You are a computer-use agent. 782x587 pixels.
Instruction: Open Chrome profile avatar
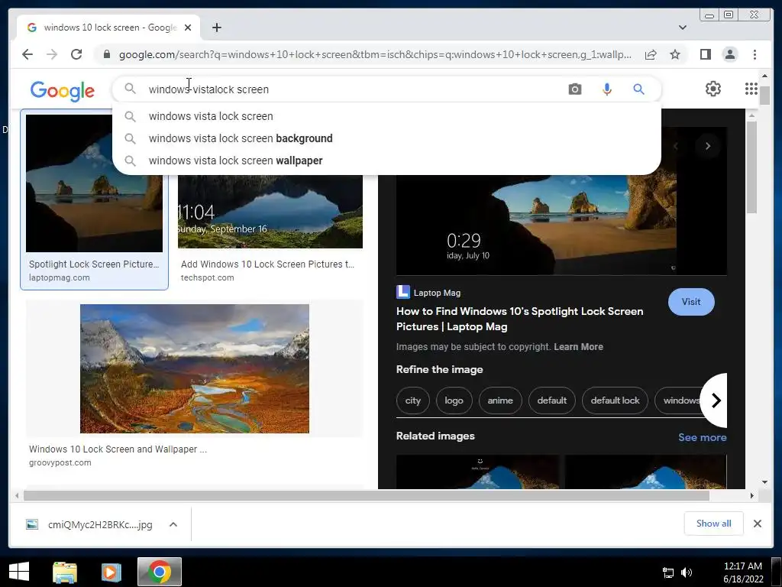tap(729, 54)
